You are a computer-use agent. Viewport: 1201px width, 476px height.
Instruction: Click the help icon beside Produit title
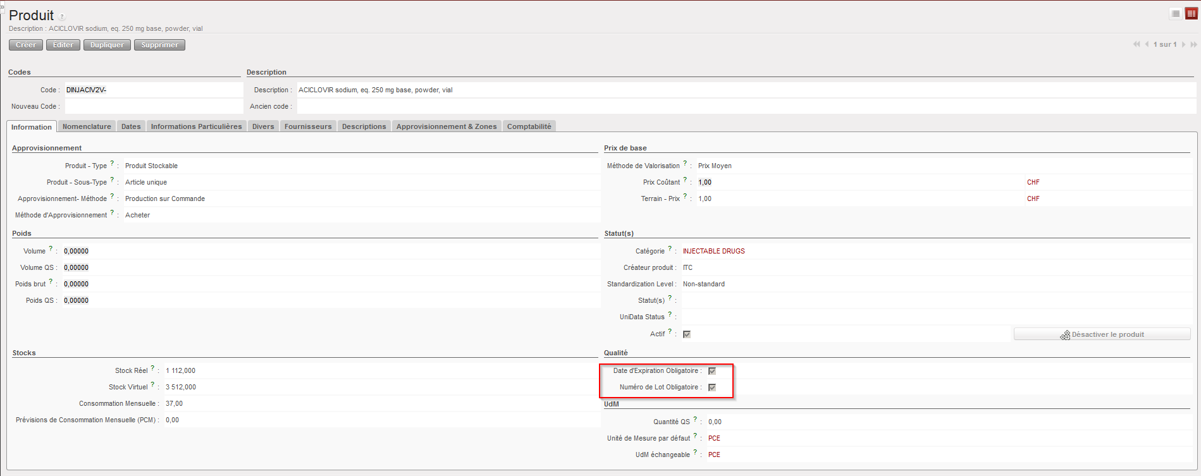[x=62, y=17]
